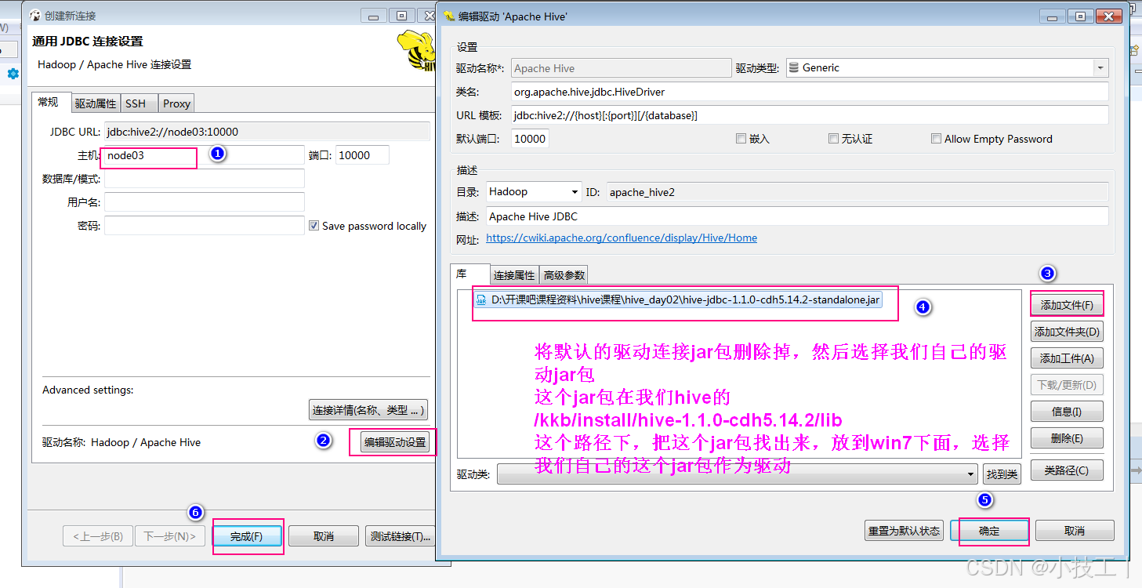This screenshot has width=1142, height=588.
Task: Click the 描述 field Apache Hive JDBC
Action: coord(797,216)
